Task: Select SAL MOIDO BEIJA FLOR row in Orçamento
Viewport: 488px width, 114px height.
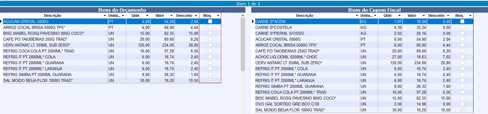Action: [112, 80]
